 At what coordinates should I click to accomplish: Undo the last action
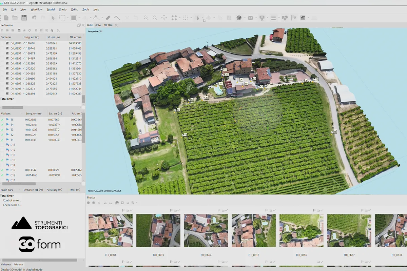point(34,18)
